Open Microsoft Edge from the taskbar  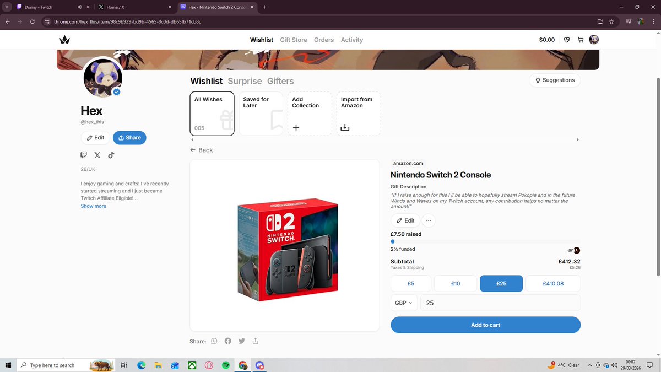141,365
